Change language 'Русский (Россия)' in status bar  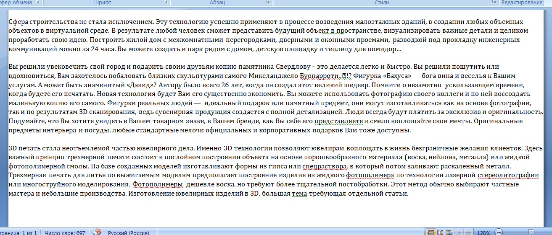[128, 232]
